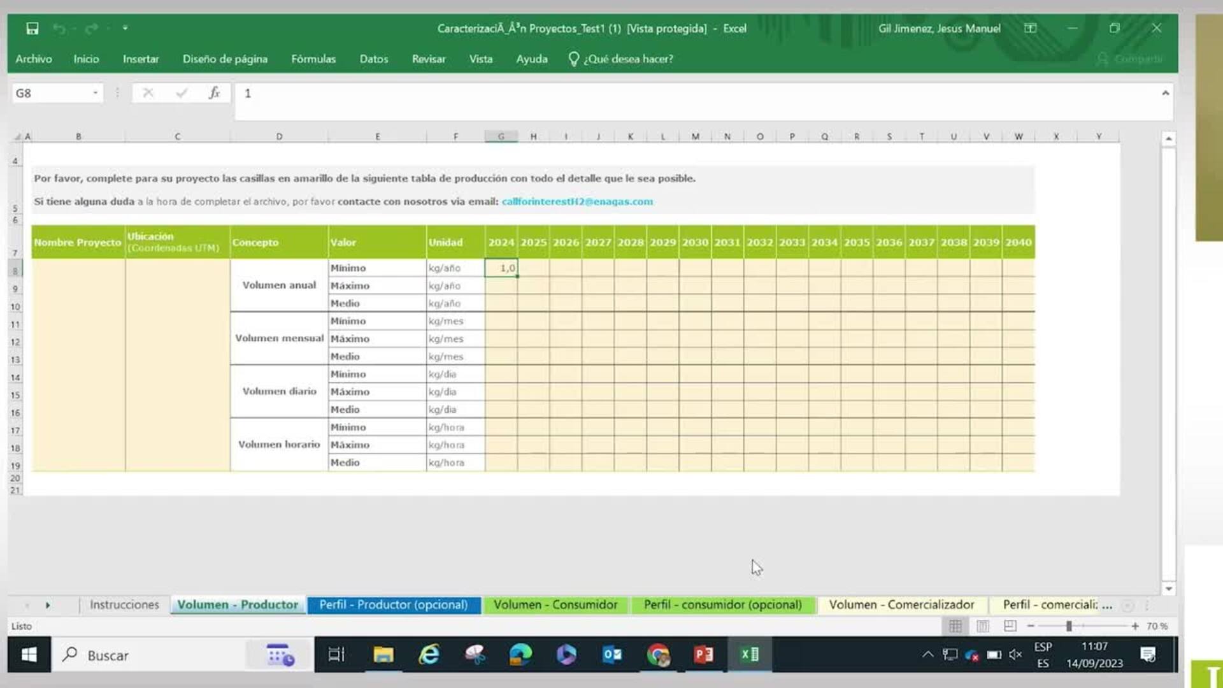This screenshot has height=688, width=1223.
Task: Open Customize Quick Access Toolbar dropdown
Action: [125, 28]
